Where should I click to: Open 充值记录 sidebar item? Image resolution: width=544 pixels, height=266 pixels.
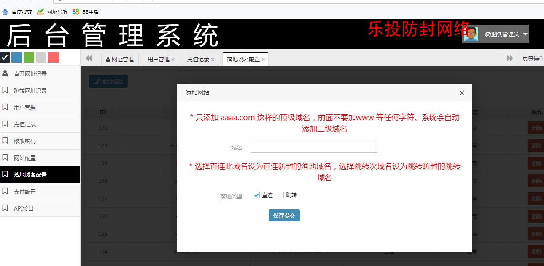(40, 124)
